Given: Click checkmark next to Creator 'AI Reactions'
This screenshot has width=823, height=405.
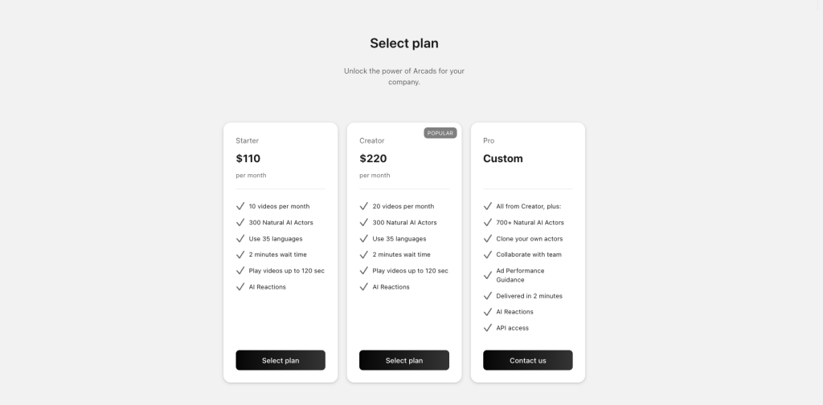Looking at the screenshot, I should coord(363,286).
